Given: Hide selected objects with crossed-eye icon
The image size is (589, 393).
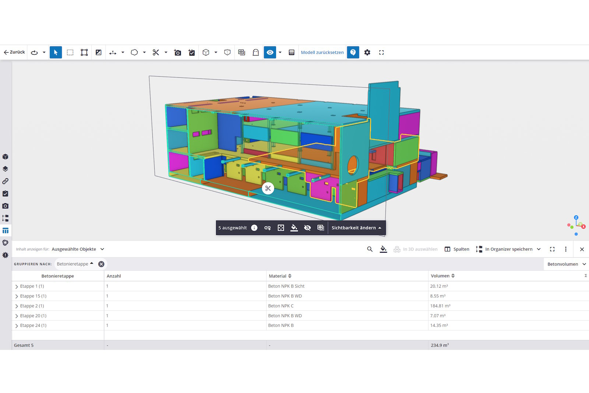Looking at the screenshot, I should [x=307, y=228].
